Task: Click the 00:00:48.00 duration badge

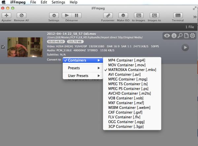Action: tap(56, 41)
